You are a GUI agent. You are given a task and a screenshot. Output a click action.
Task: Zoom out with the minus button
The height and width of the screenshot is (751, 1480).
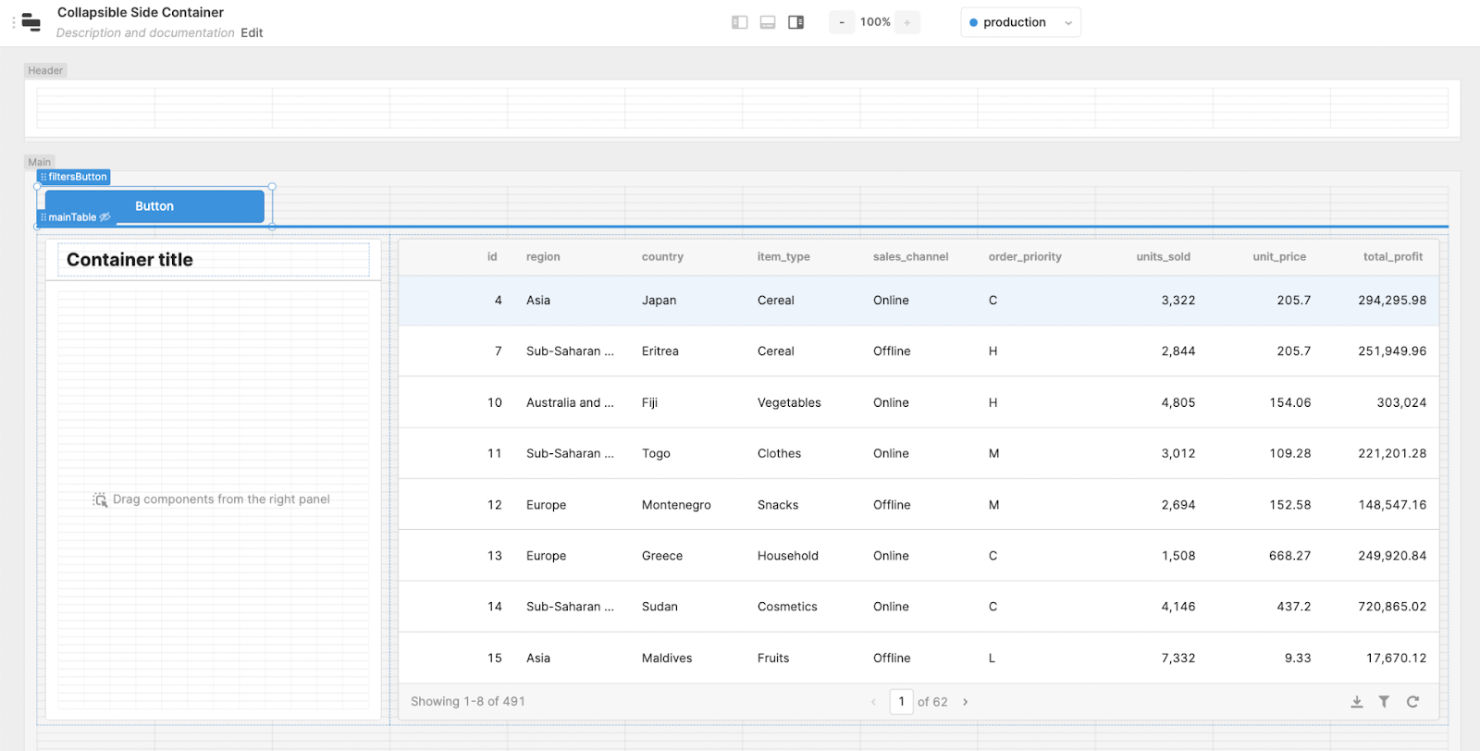click(x=842, y=22)
